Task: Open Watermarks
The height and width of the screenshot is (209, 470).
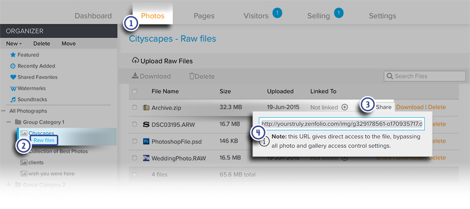Action: tap(31, 88)
